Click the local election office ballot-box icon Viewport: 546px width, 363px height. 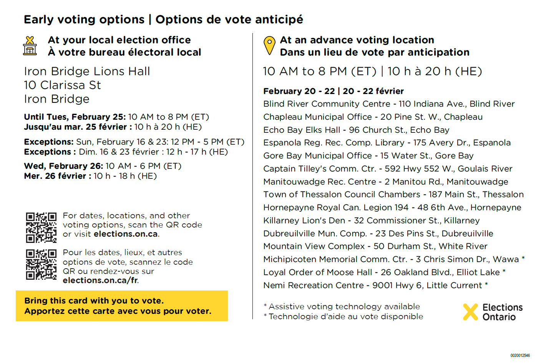(30, 46)
